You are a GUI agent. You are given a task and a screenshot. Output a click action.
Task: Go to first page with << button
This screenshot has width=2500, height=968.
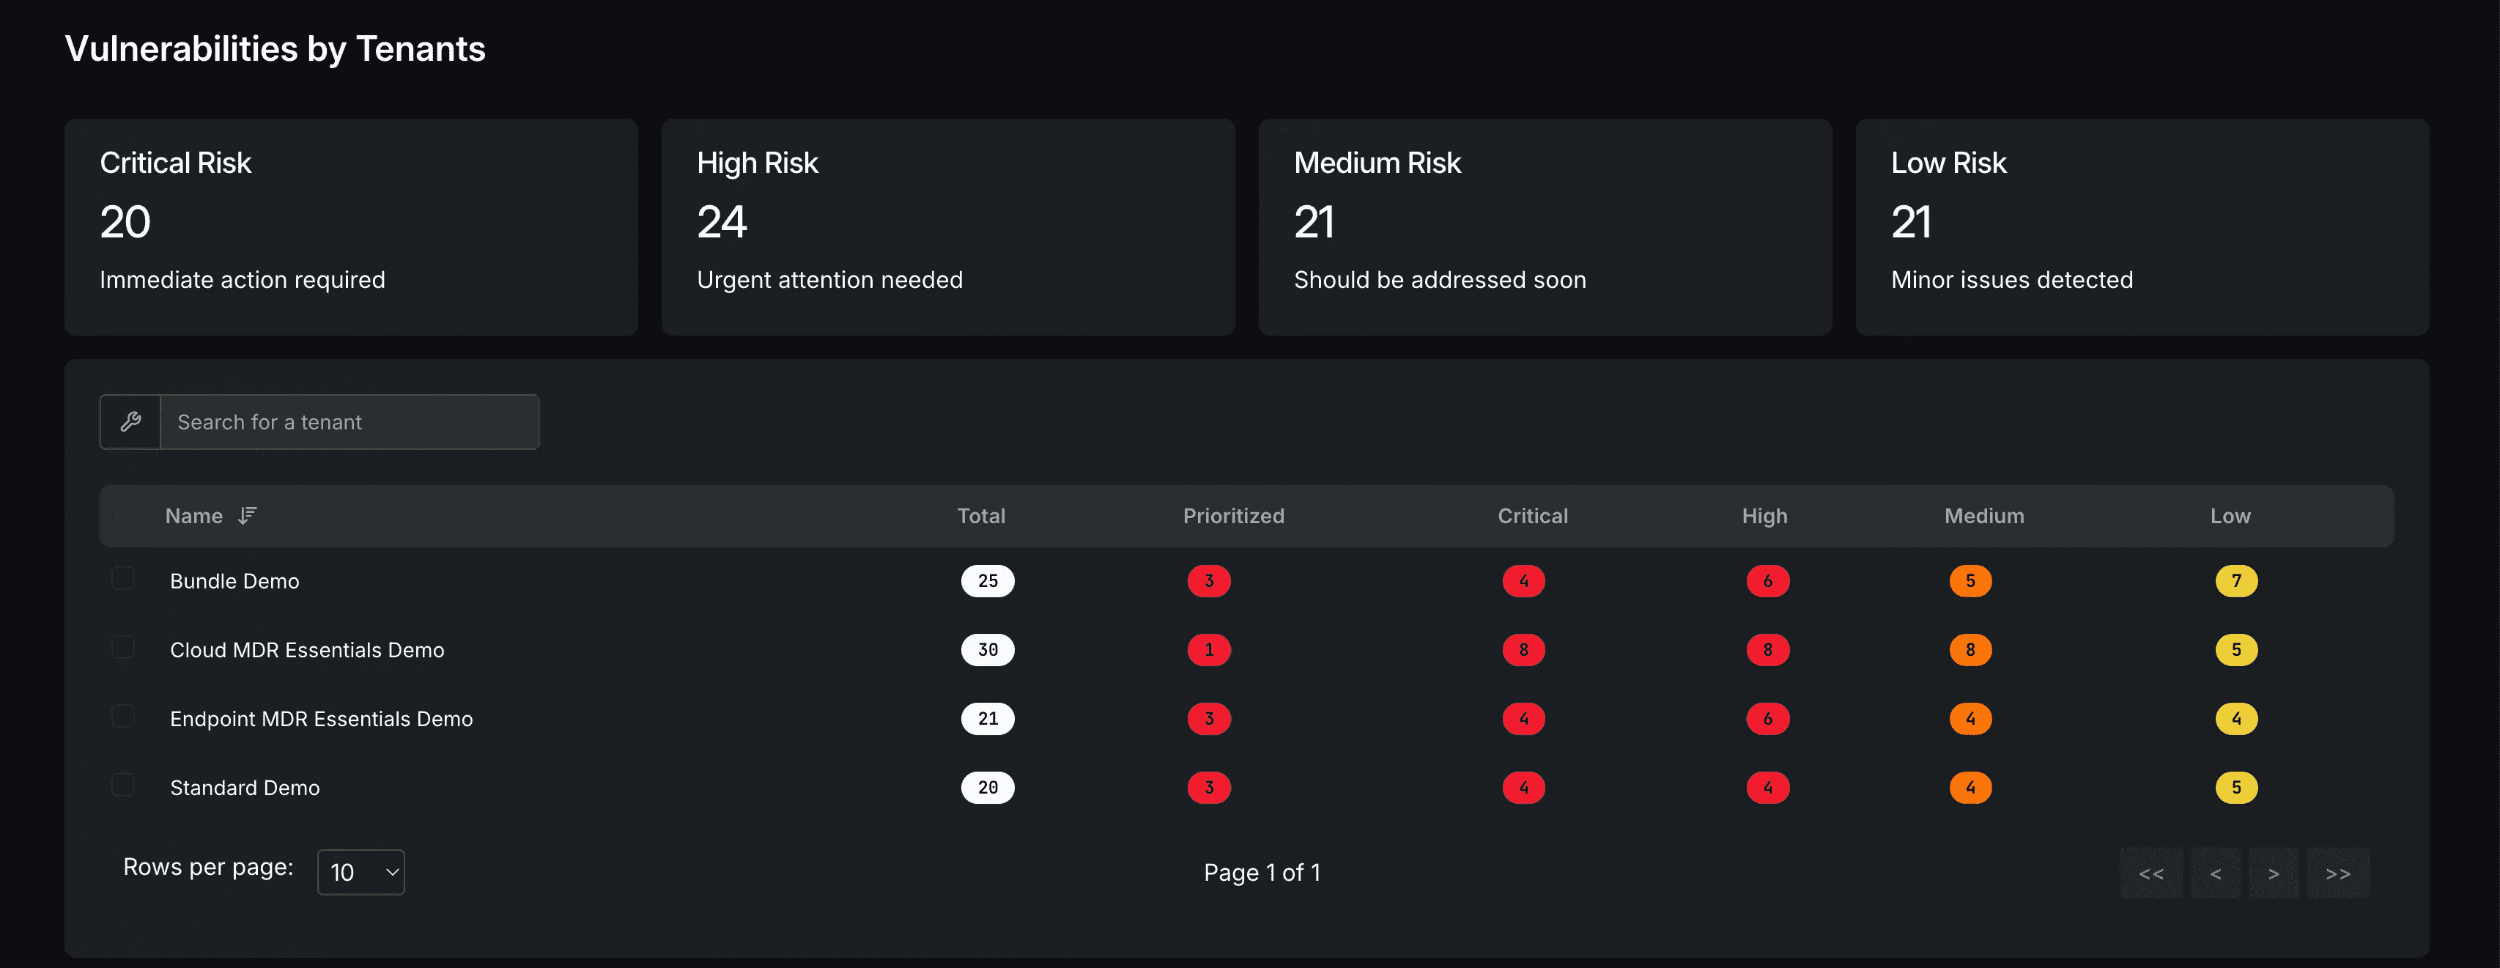[x=2150, y=873]
